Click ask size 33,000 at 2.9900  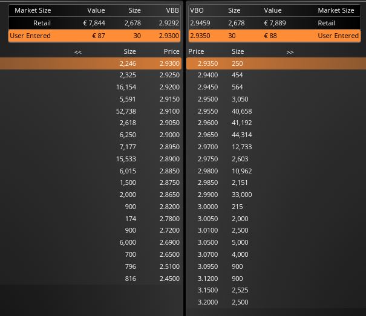242,195
